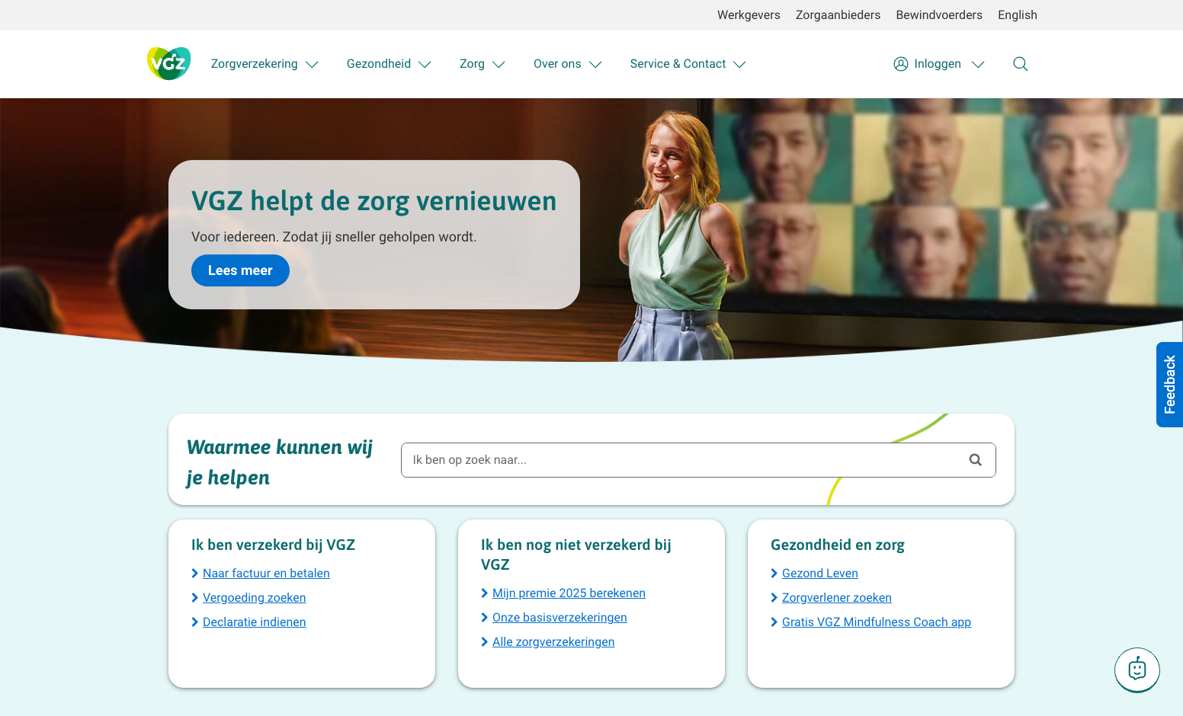Open the Zorg menu item
The height and width of the screenshot is (716, 1183).
472,64
